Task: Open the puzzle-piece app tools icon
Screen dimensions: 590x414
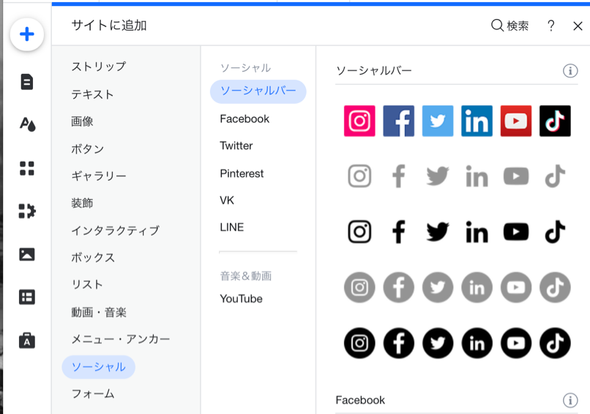Action: pos(27,211)
